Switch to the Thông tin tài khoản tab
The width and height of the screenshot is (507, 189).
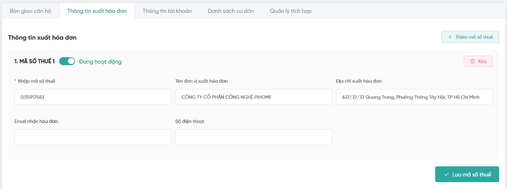point(167,11)
